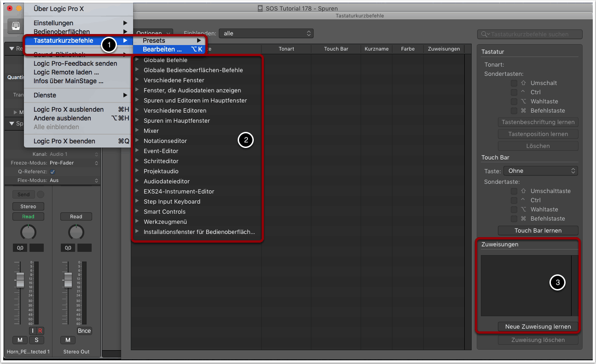
Task: Sort by the Tonart column header
Action: pos(286,49)
